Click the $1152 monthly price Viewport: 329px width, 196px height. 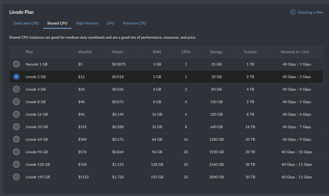[x=83, y=177]
